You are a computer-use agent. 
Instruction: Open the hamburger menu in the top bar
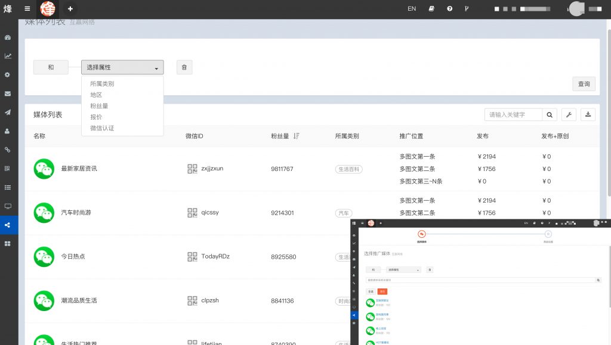coord(27,8)
